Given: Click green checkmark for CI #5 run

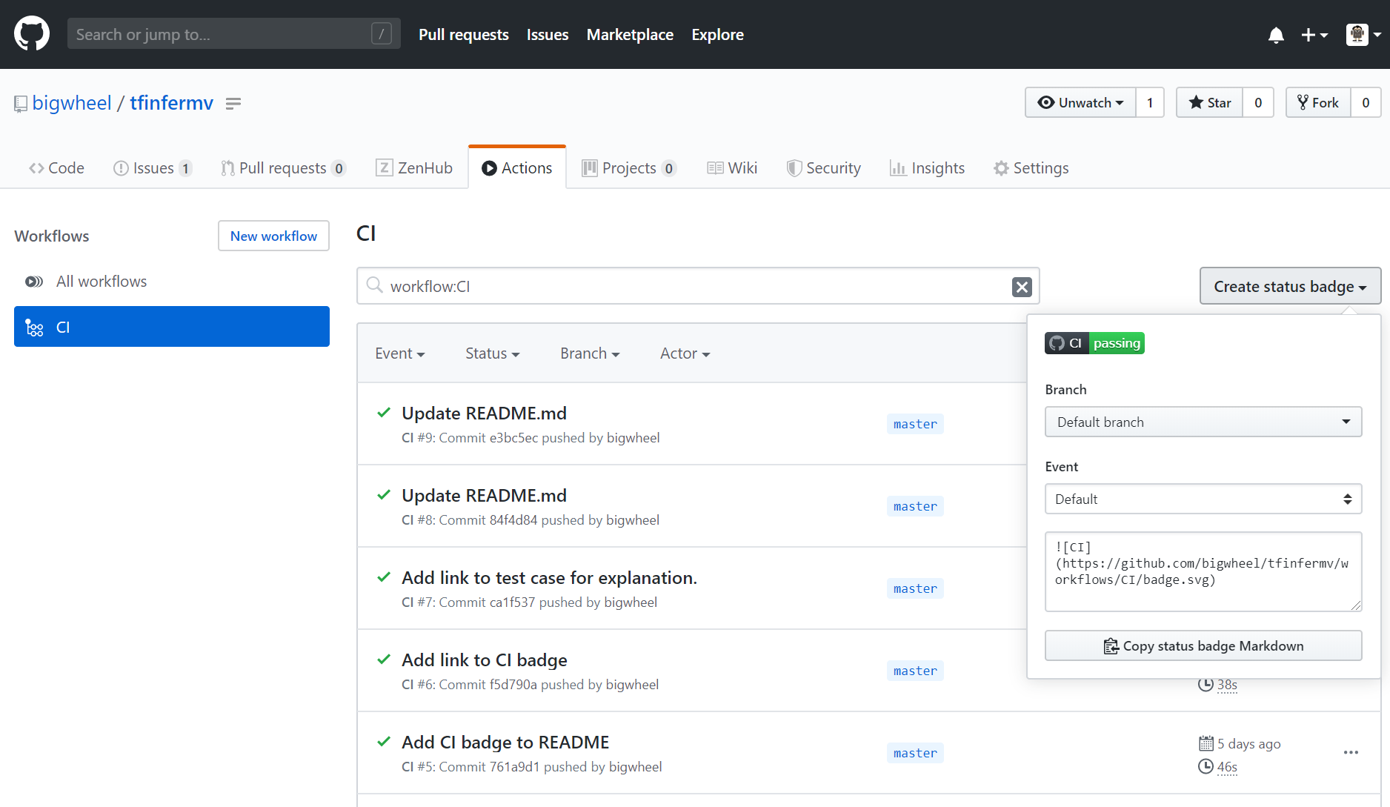Looking at the screenshot, I should click(x=384, y=742).
